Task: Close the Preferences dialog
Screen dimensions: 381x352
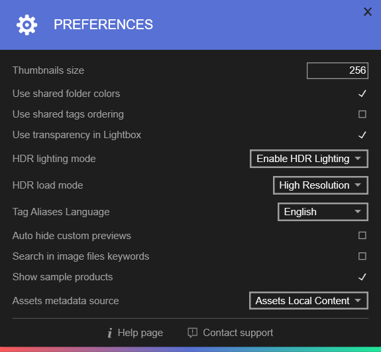Action: pyautogui.click(x=368, y=12)
